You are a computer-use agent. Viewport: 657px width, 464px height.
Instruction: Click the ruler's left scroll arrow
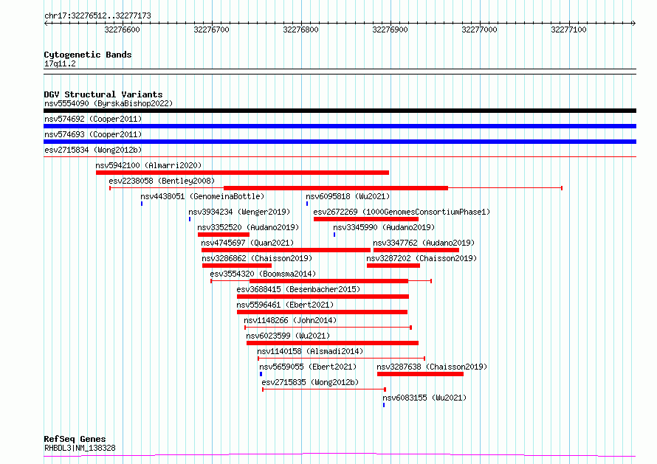coord(46,24)
